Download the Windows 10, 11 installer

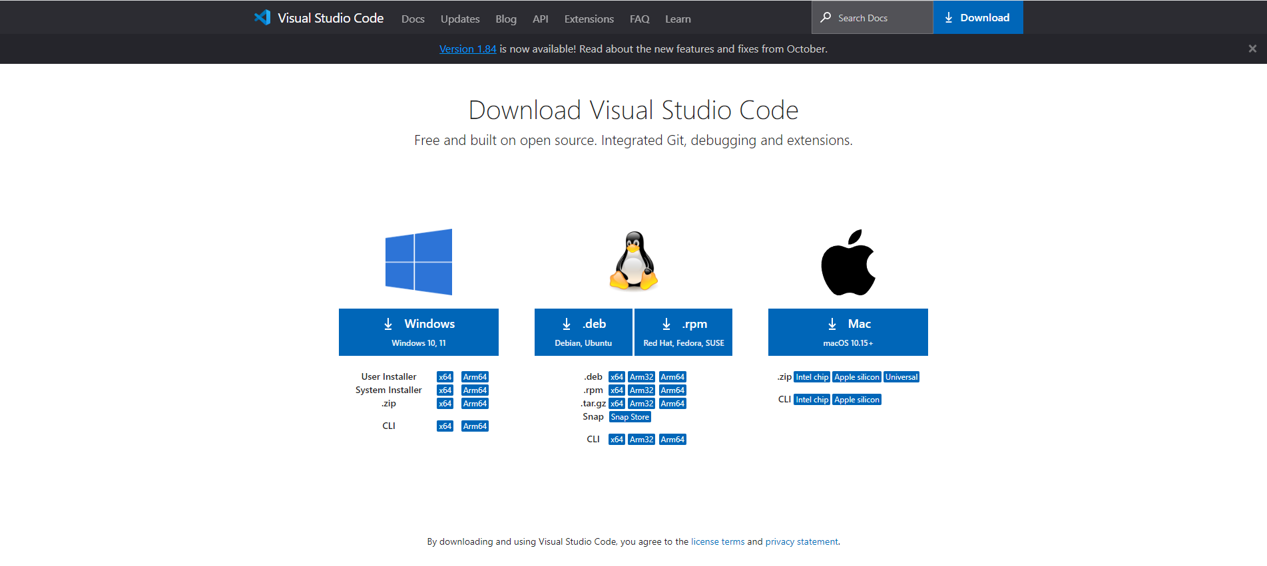(419, 332)
